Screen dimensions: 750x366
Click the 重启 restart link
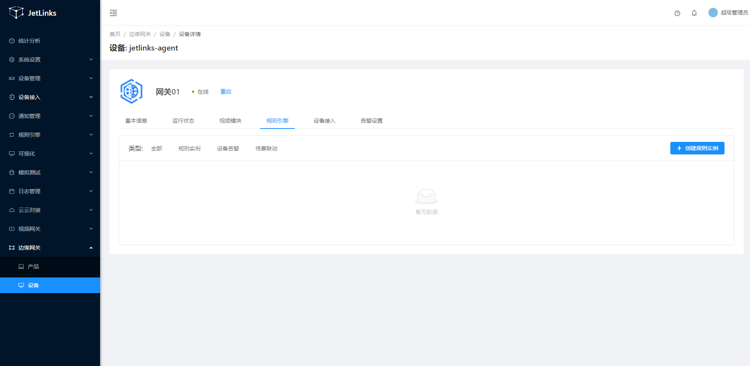click(226, 92)
